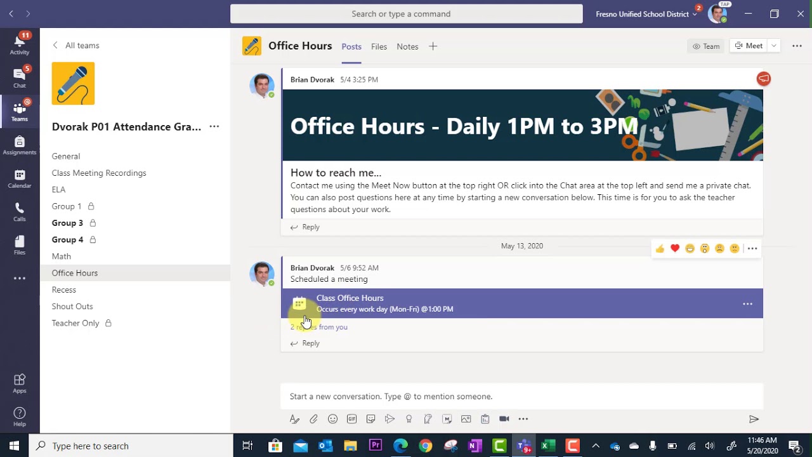Switch to the Notes tab
The width and height of the screenshot is (812, 457).
(x=407, y=46)
